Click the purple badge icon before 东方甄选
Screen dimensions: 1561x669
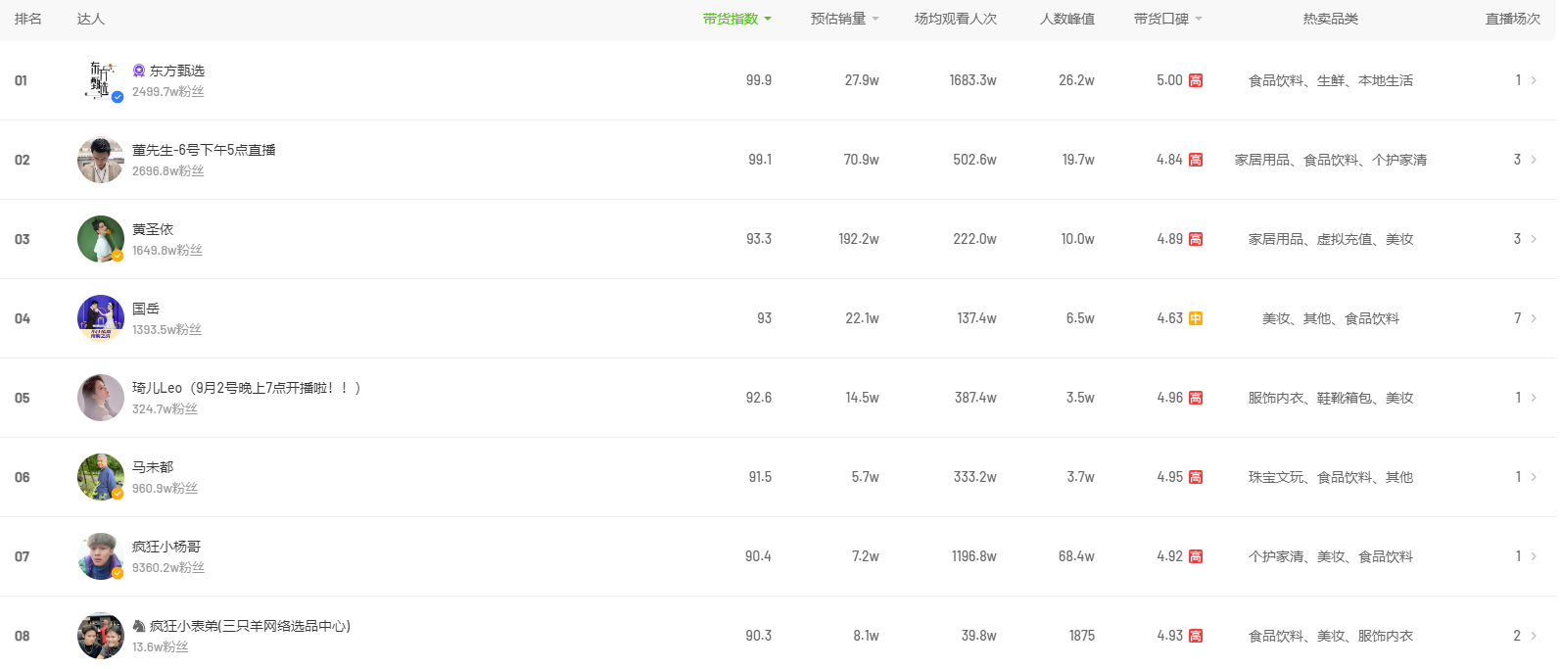(139, 71)
